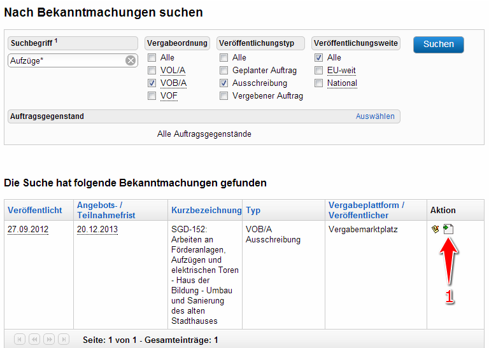Open Auswählen for Auftragsgegenstand

(x=374, y=116)
